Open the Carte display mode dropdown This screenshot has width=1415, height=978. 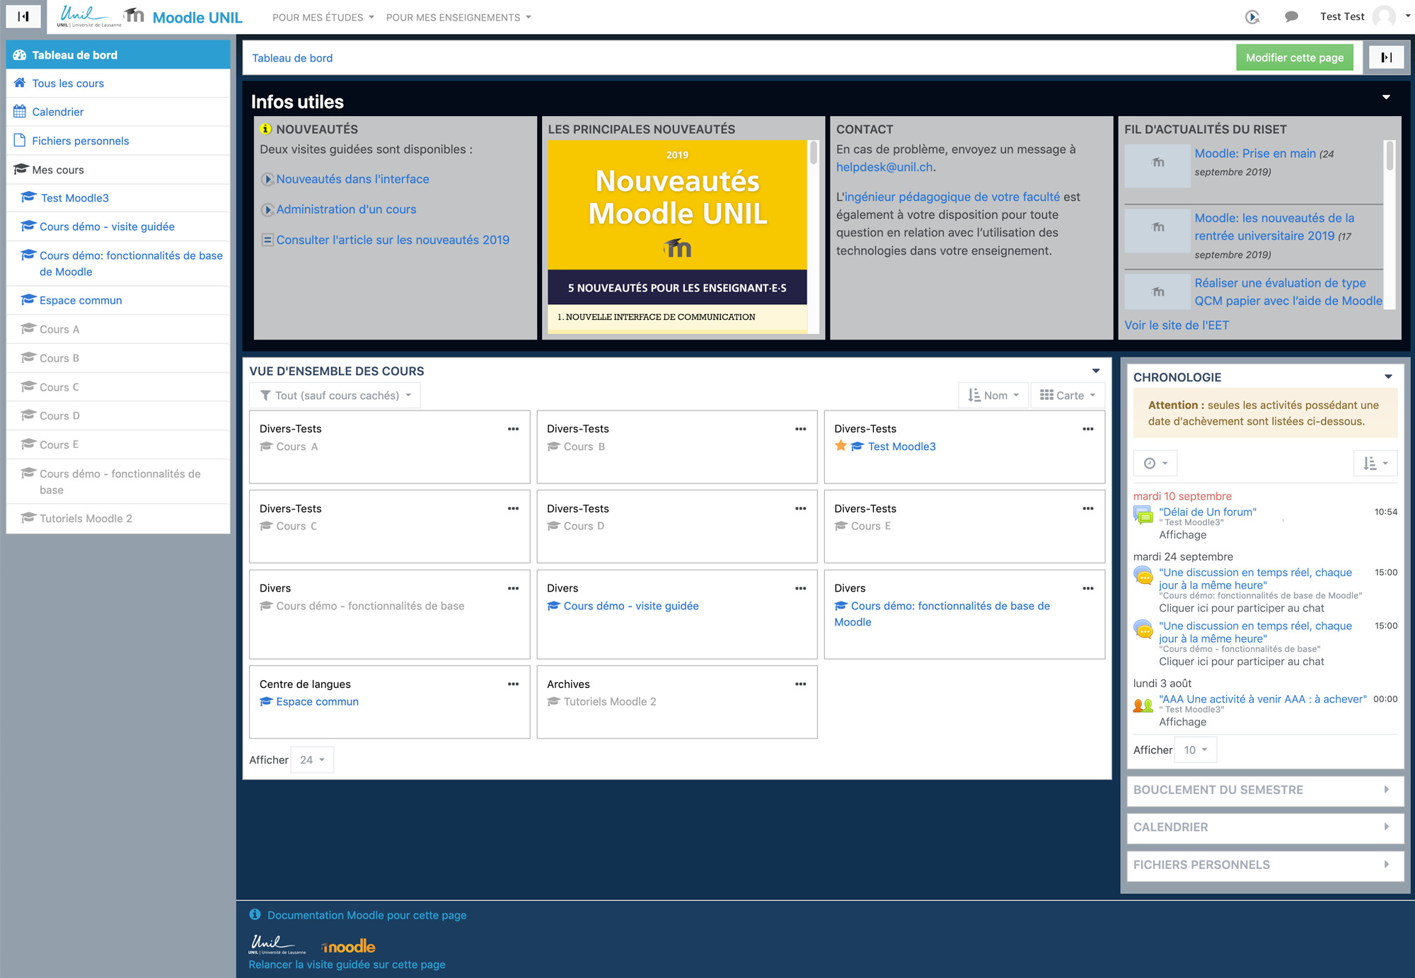[x=1068, y=396]
